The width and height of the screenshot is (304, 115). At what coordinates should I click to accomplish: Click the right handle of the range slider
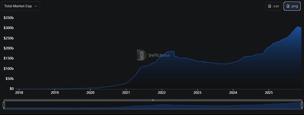point(302,105)
